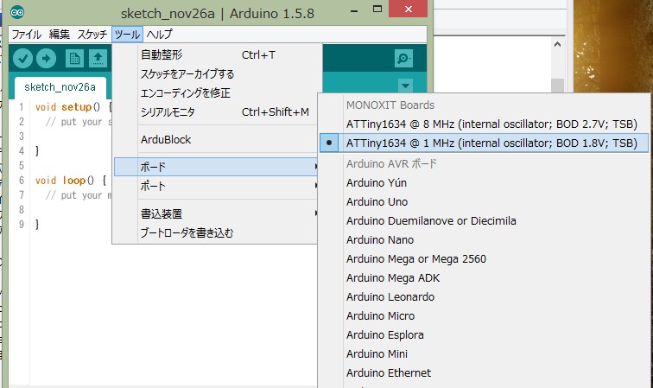Switch to sketch_nov26a tab
653x388 pixels.
[60, 87]
